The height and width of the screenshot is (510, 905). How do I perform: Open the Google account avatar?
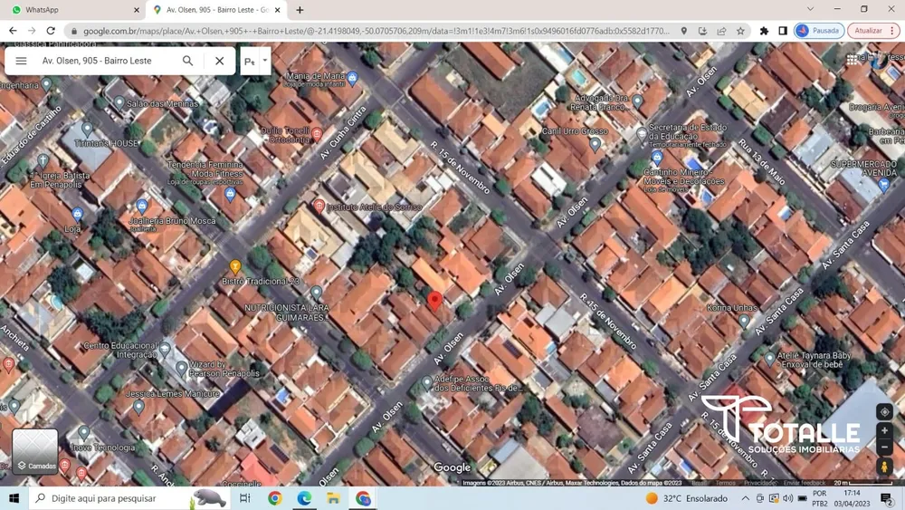pos(879,59)
